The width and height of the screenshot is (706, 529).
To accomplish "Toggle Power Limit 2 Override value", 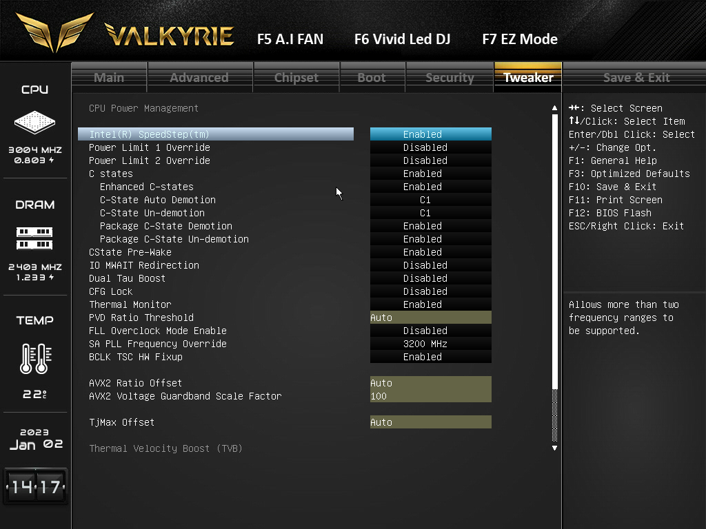I will (430, 160).
